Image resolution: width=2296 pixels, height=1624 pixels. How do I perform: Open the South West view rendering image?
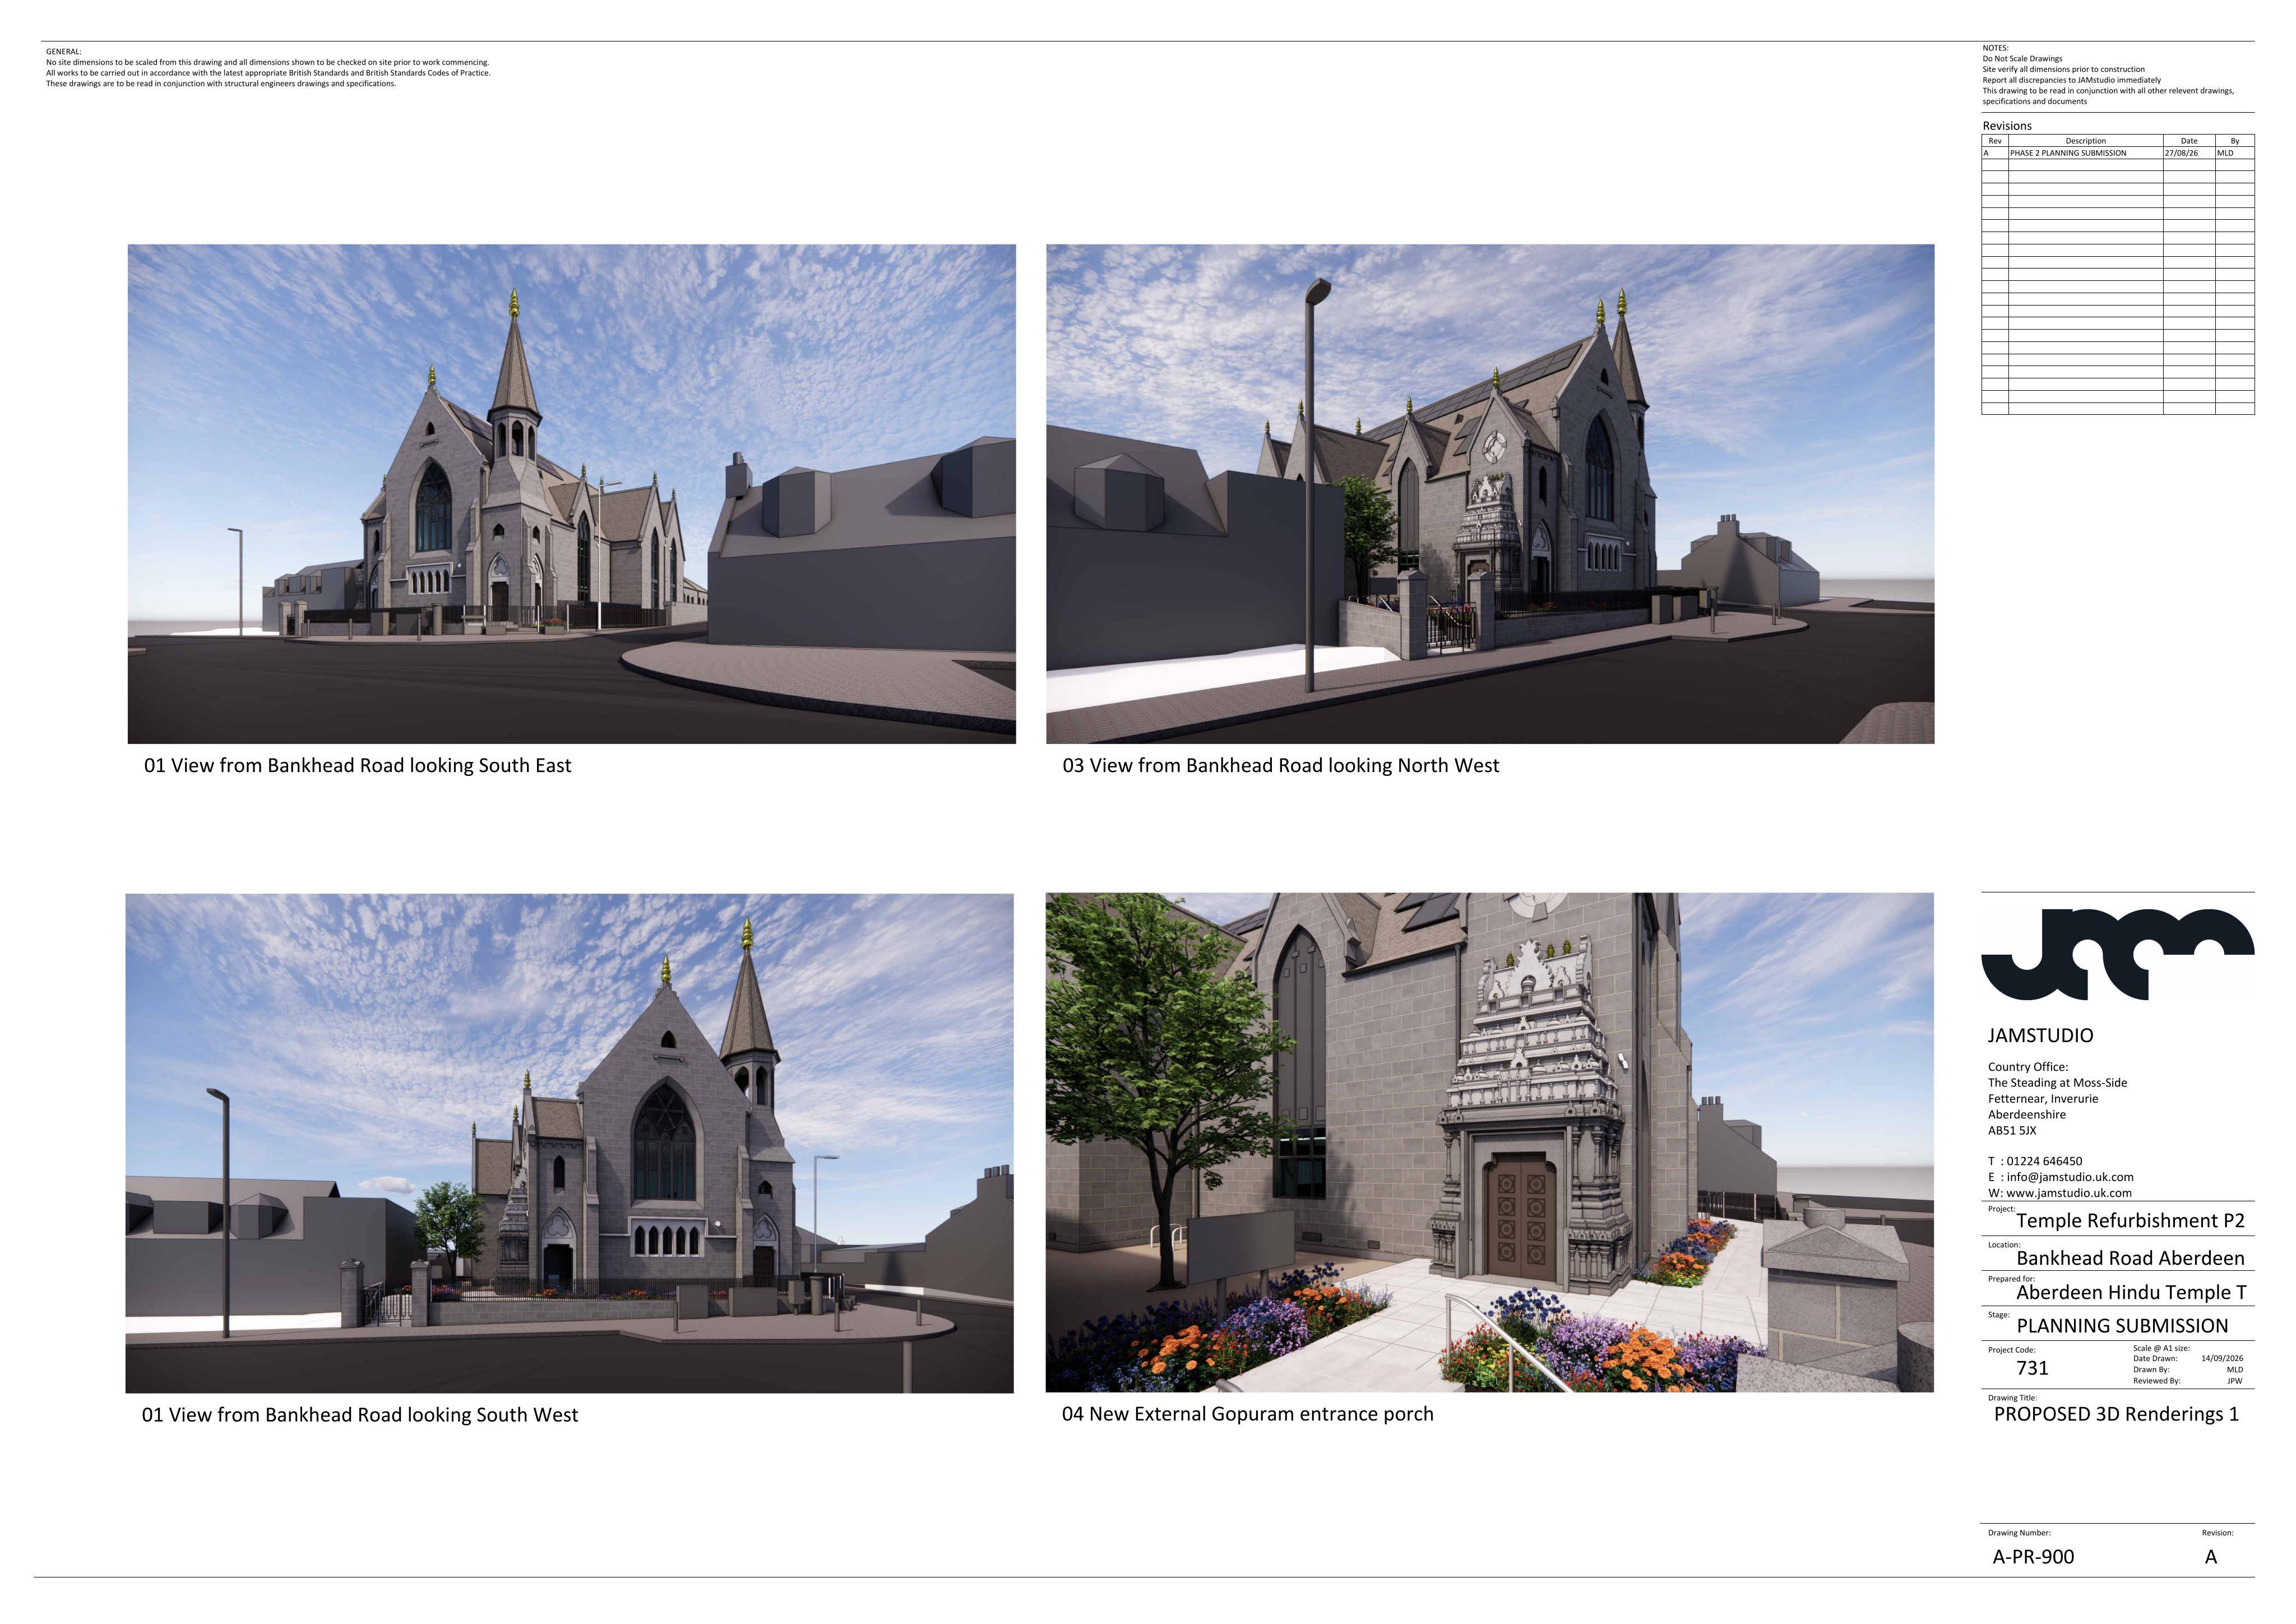(569, 1143)
